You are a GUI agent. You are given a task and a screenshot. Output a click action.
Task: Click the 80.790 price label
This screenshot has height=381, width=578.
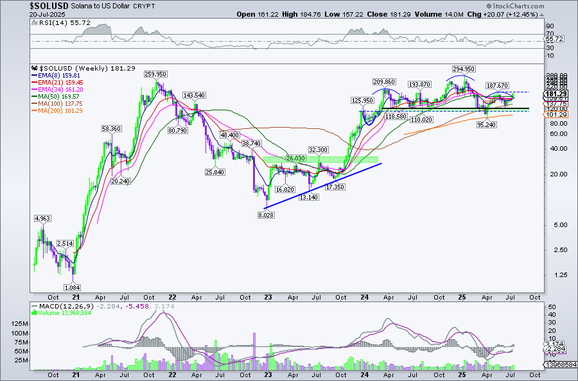point(178,130)
